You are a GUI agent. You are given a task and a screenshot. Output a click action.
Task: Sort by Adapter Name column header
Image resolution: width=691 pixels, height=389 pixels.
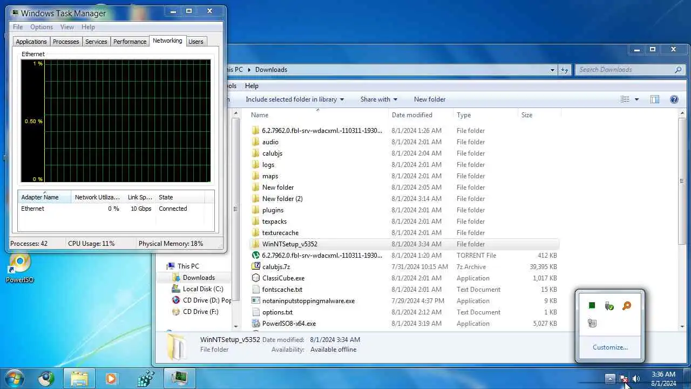(45, 197)
